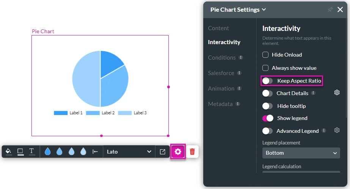This screenshot has width=350, height=189.
Task: Close the Pie Chart Settings panel
Action: 340,9
